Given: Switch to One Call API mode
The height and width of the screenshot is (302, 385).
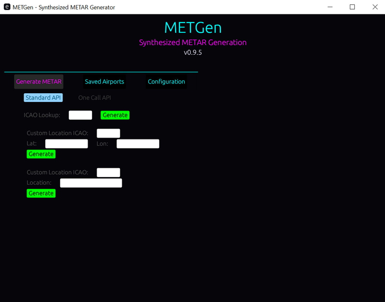Looking at the screenshot, I should click(95, 97).
